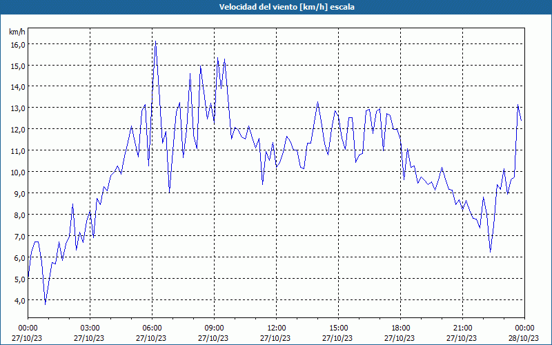Select the 16,0 y-axis value
Viewport: 552px width, 345px height.
19,45
